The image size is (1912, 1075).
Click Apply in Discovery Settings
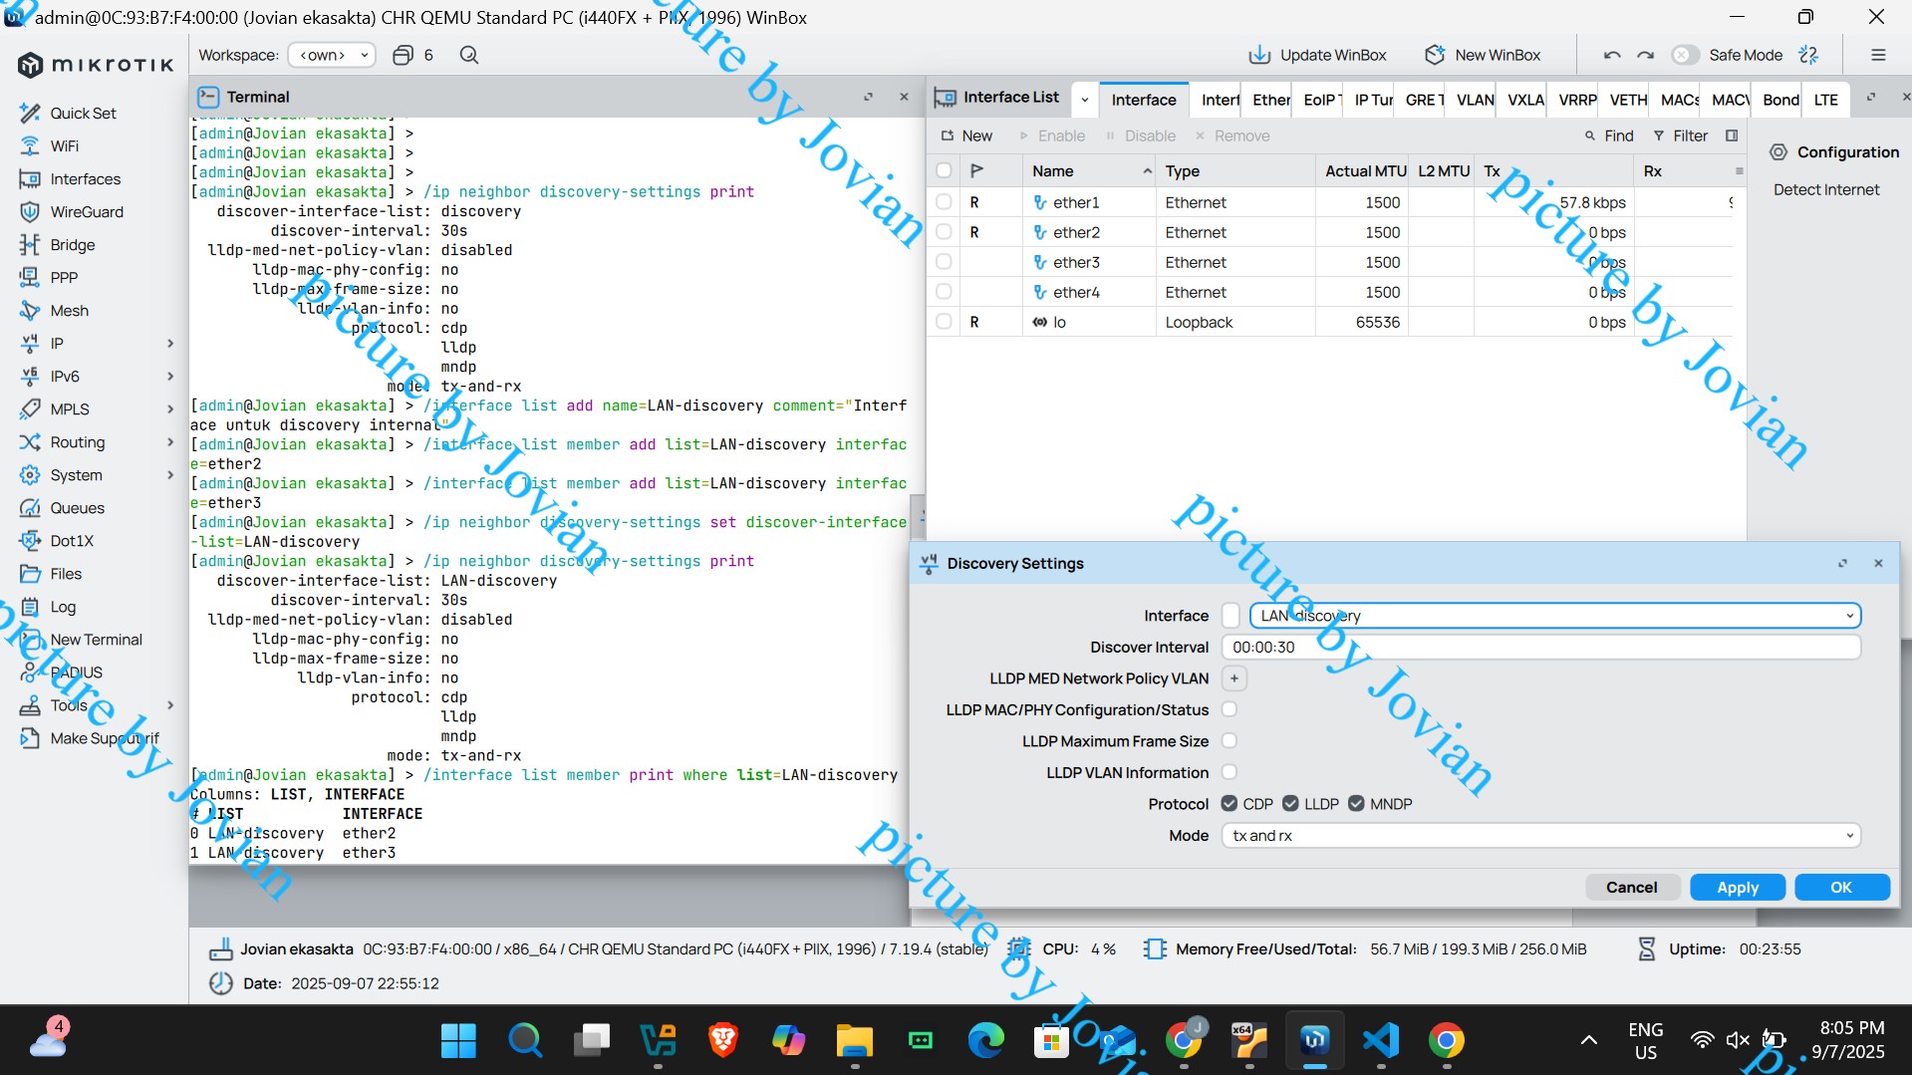coord(1737,887)
